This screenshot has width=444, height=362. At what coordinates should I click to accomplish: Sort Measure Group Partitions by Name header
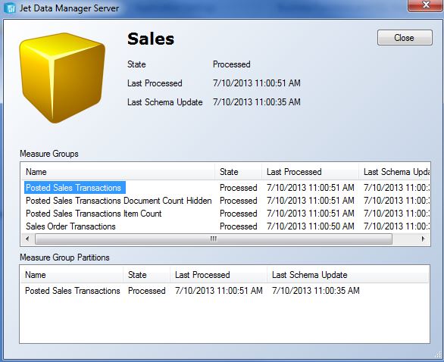tap(72, 275)
